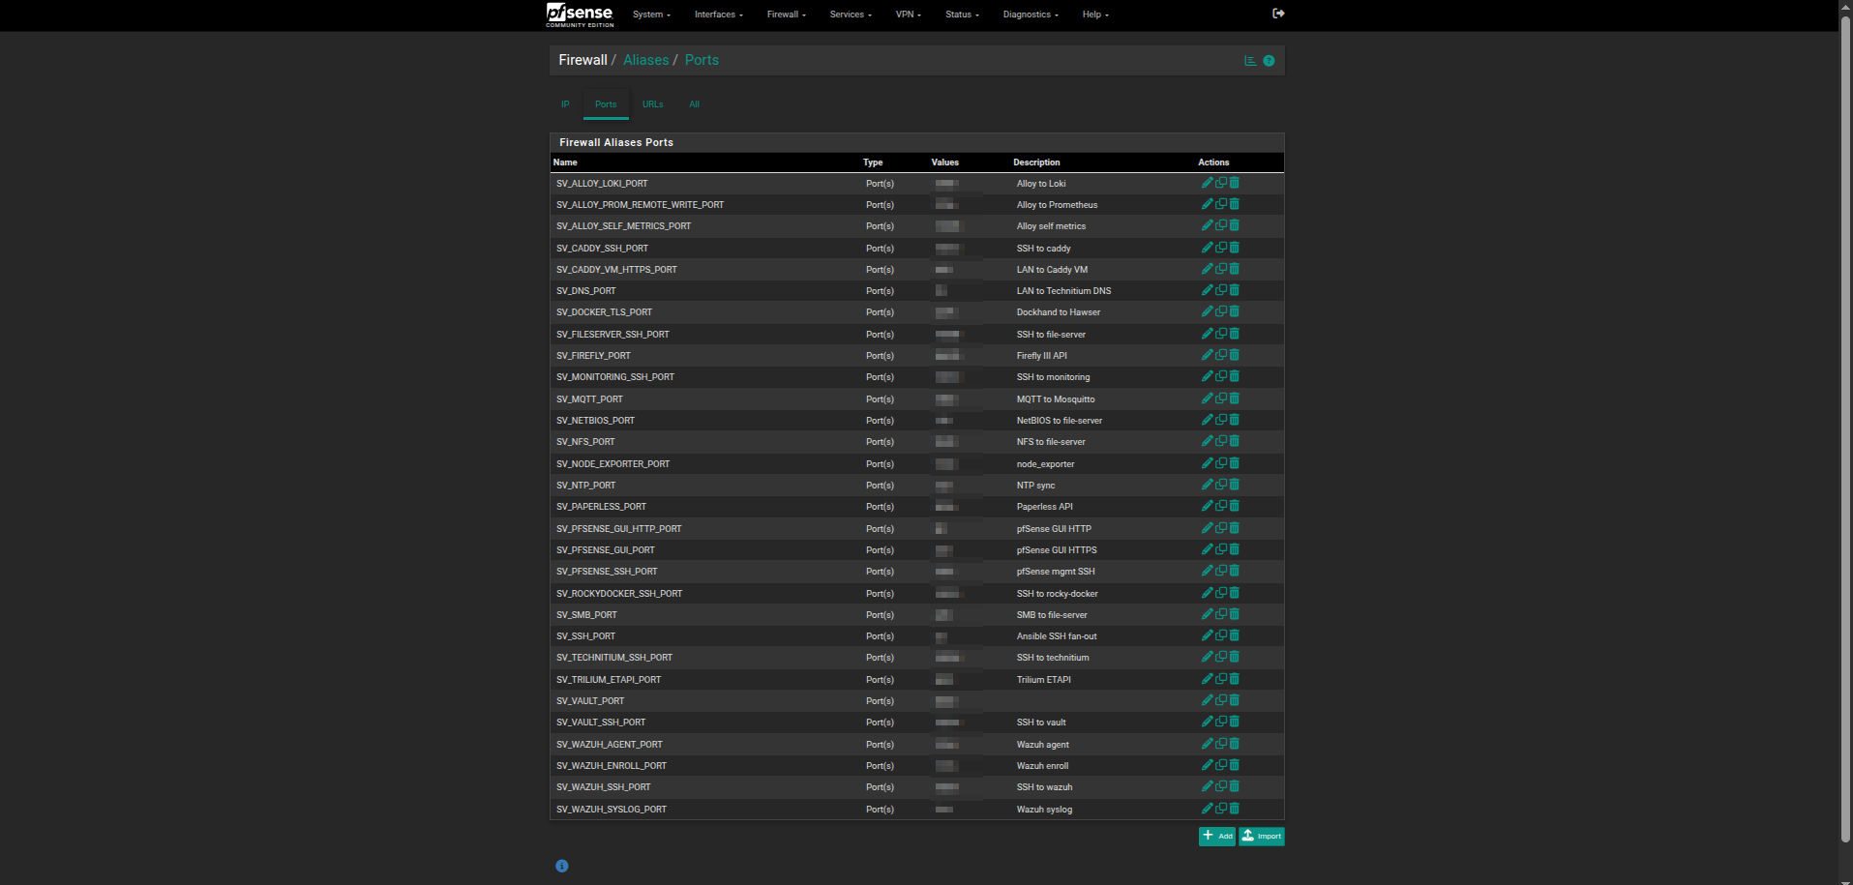Viewport: 1853px width, 885px height.
Task: Delete the SV_ALLOY_SELF_METRICS_PORT alias
Action: coord(1235,225)
